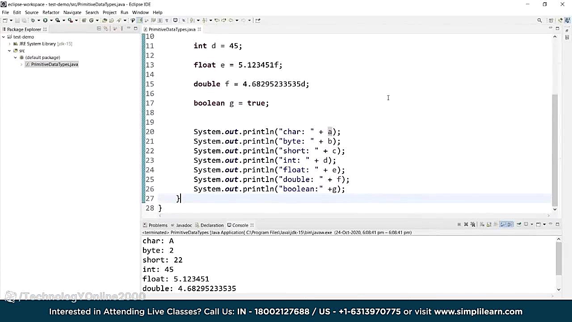Select PrimitiveDataTypes.java in Package Explorer
The height and width of the screenshot is (322, 572).
click(54, 64)
